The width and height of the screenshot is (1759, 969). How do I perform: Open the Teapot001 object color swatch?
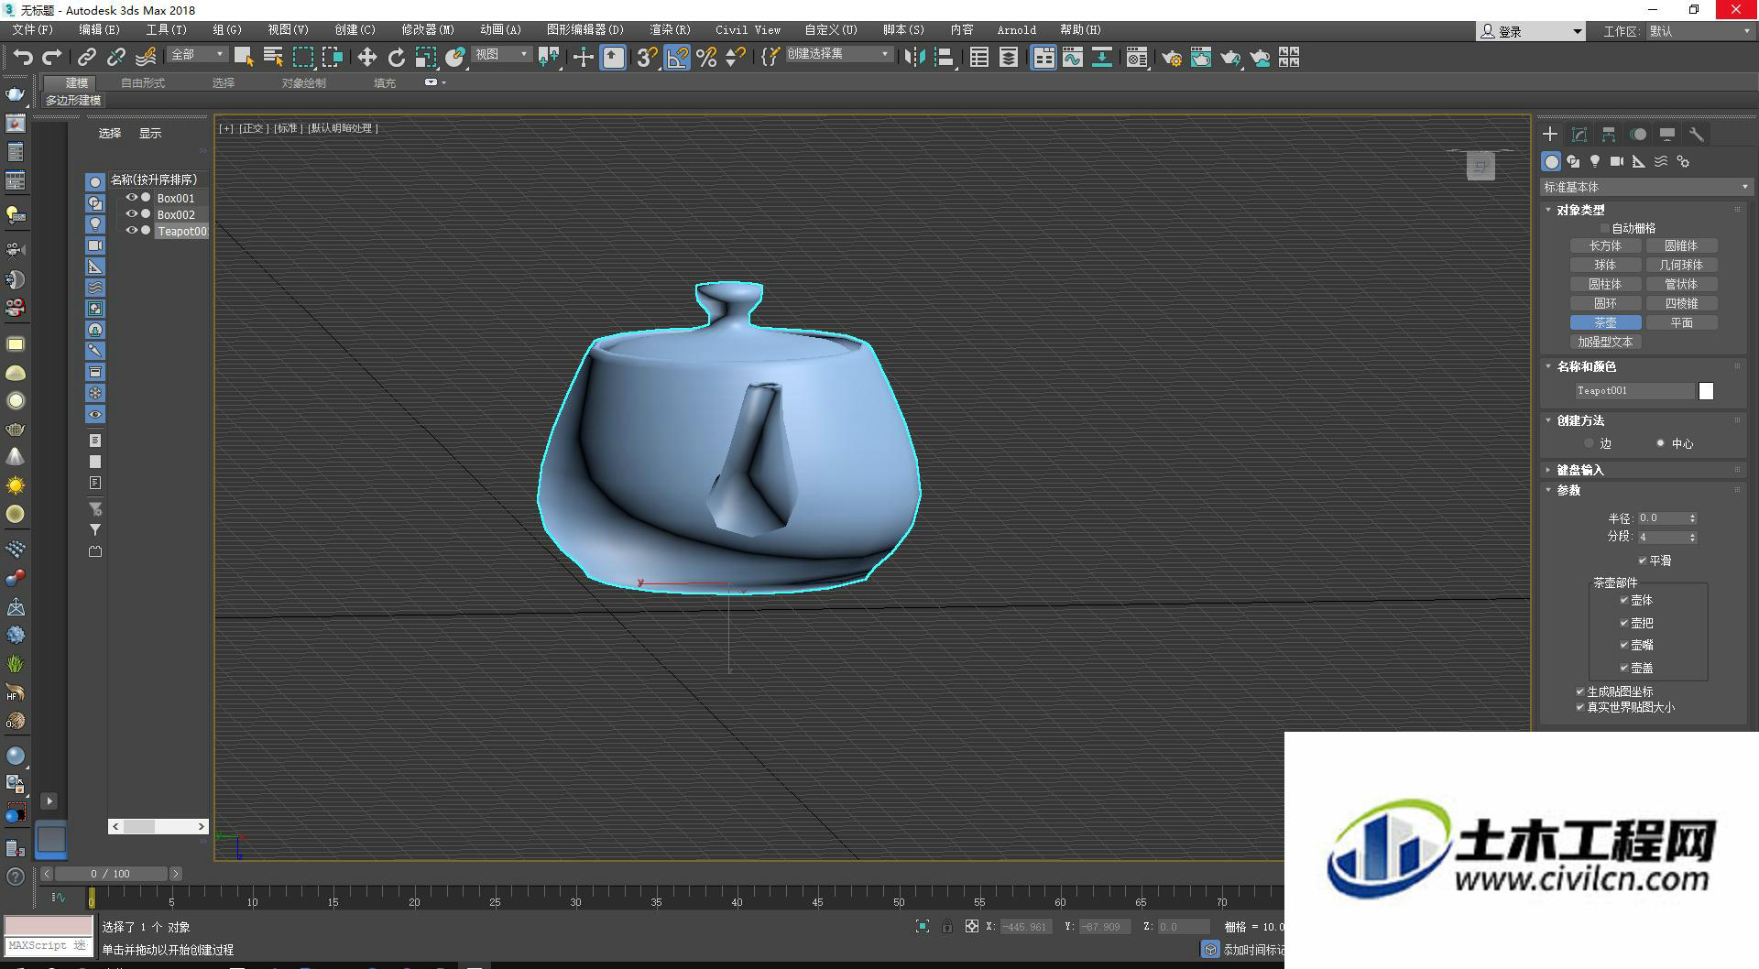coord(1706,391)
